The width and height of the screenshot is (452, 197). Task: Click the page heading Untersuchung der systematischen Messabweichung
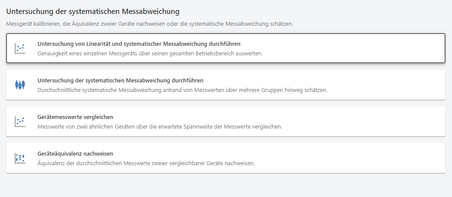[92, 11]
